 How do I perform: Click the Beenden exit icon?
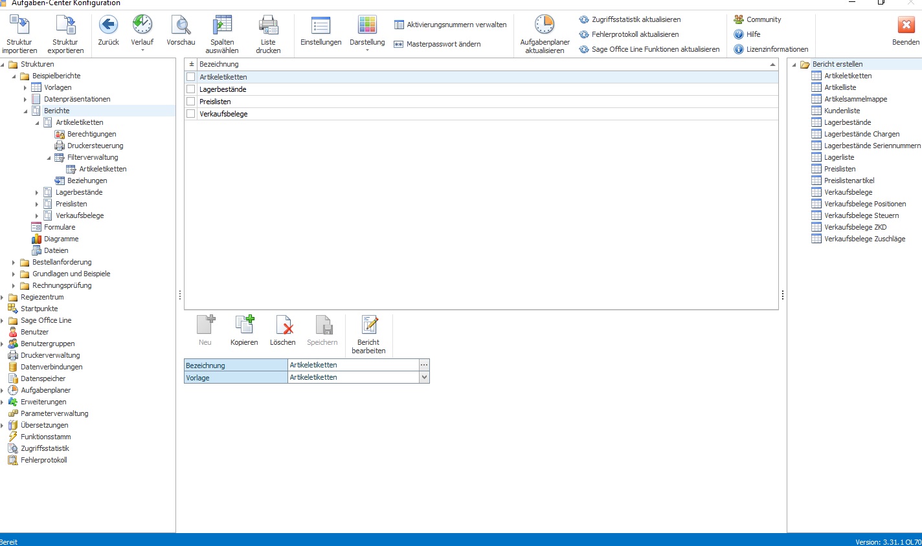click(906, 25)
